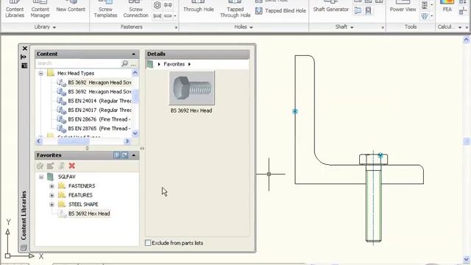471x265 pixels.
Task: Select the Tapped Blind Hole tool
Action: tap(280, 11)
